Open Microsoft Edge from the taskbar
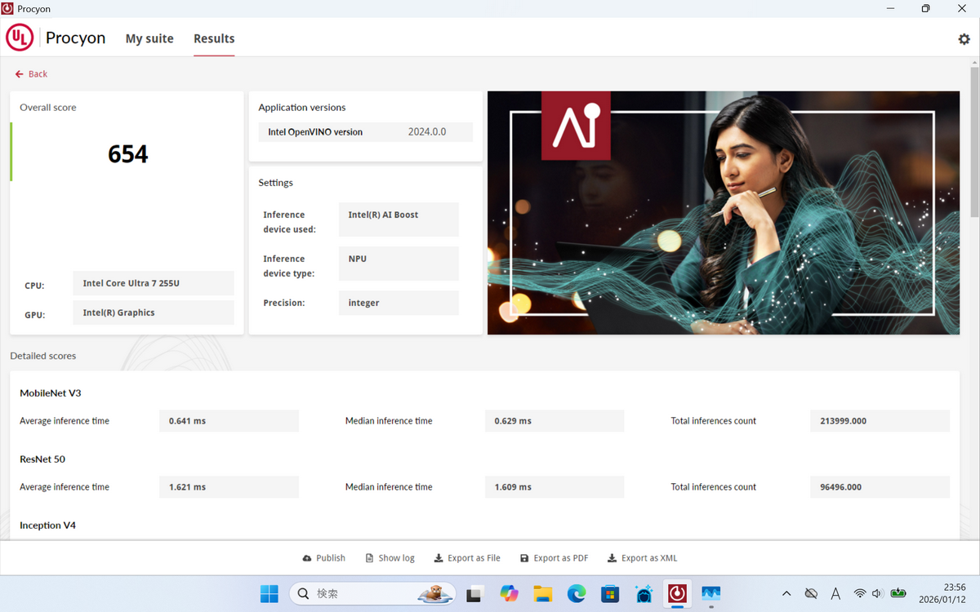 [x=577, y=593]
